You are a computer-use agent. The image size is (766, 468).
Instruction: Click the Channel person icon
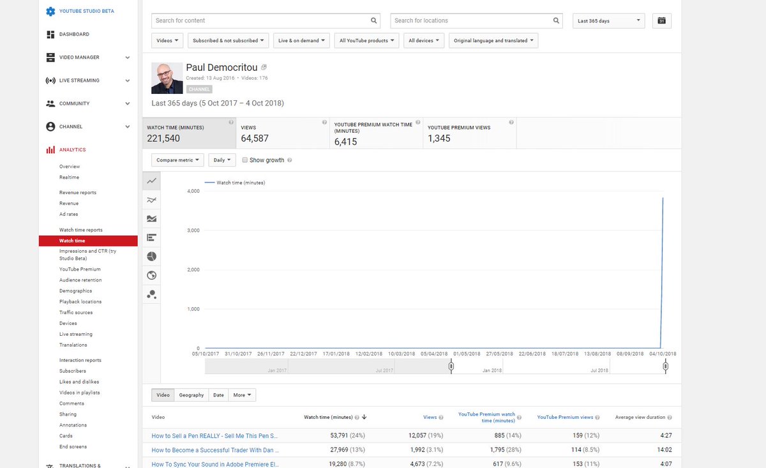50,126
